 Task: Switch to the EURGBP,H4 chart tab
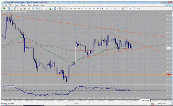111,101
